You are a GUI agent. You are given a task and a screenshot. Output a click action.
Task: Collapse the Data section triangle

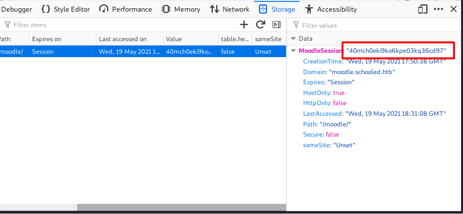(x=293, y=39)
